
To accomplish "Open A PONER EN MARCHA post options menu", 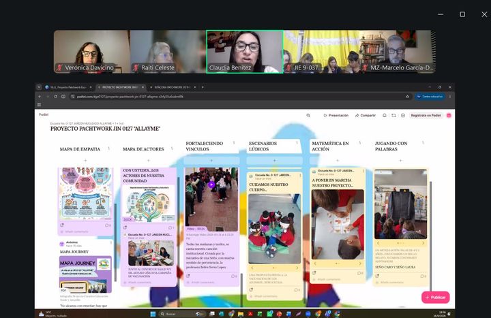I will tap(363, 171).
